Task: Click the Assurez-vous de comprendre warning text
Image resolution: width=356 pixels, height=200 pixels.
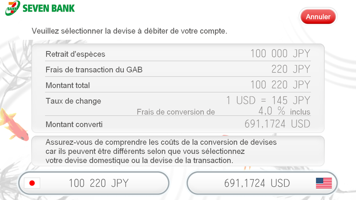Action: tap(161, 151)
